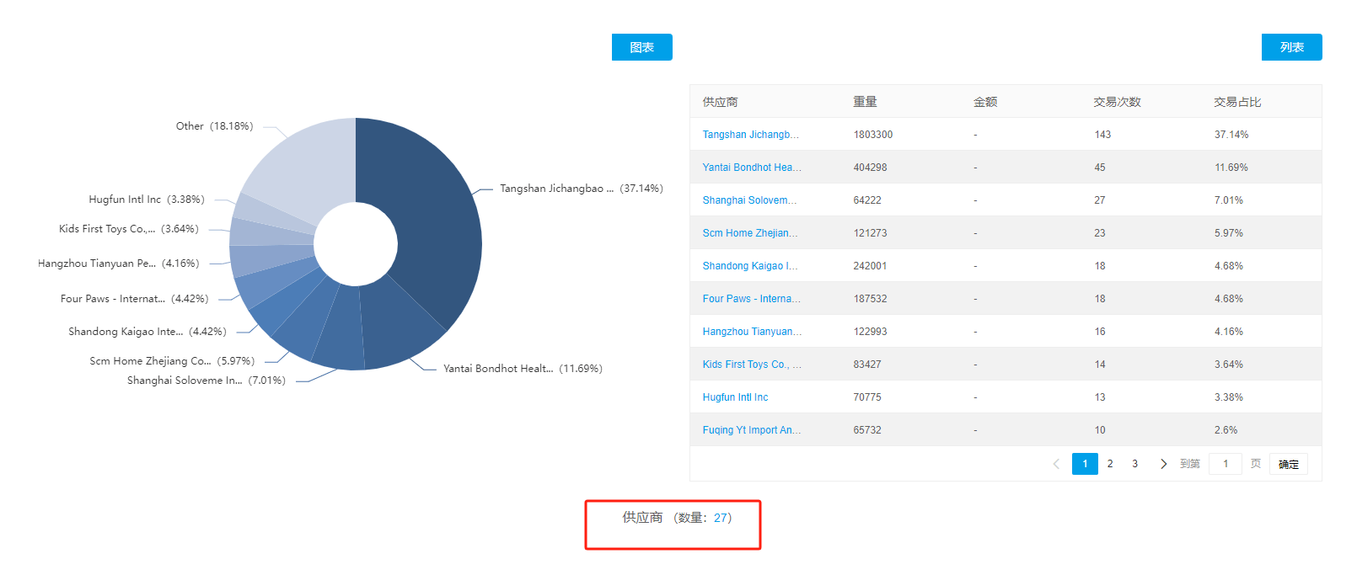This screenshot has height=575, width=1357.
Task: Click weight value 121273
Action: pyautogui.click(x=870, y=233)
